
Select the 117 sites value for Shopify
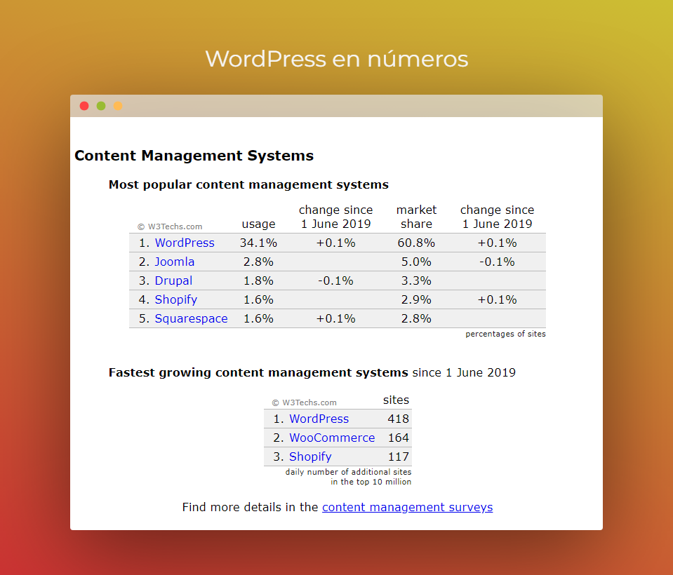pos(399,456)
